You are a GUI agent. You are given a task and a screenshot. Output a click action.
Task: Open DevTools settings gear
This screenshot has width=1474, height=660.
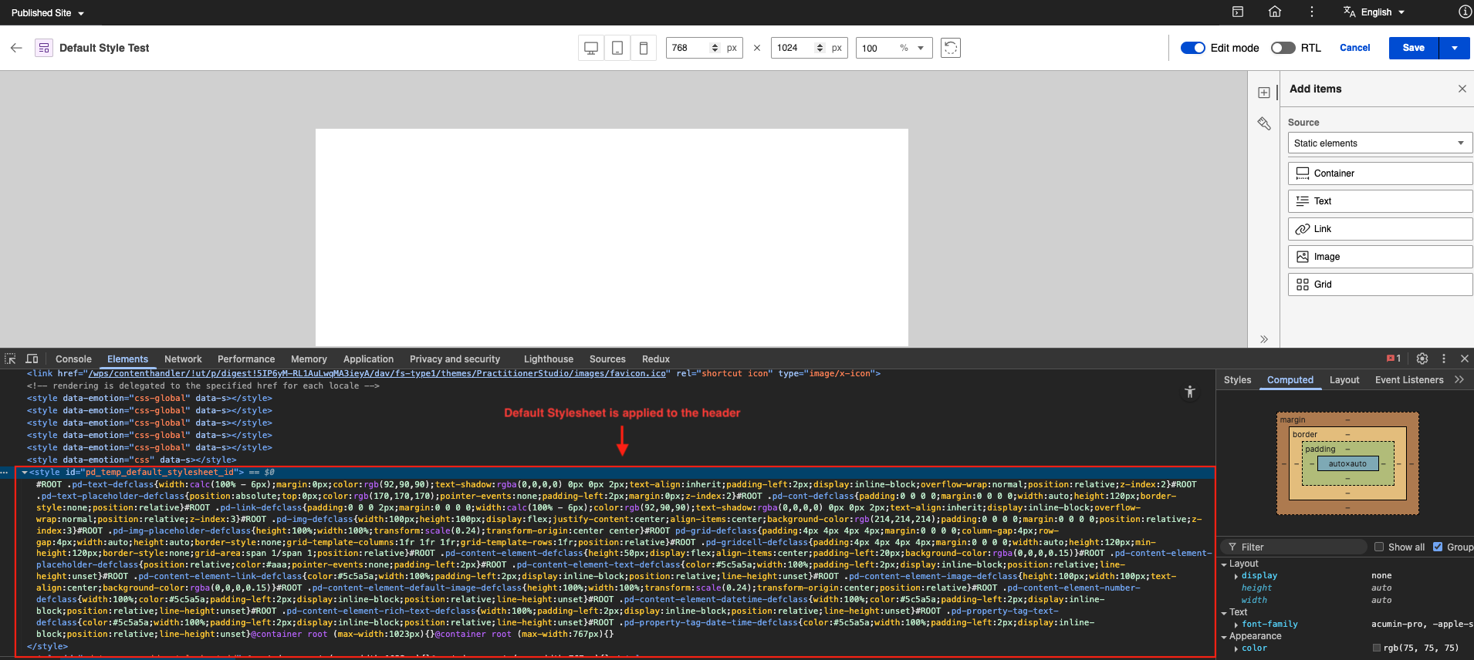[1422, 359]
